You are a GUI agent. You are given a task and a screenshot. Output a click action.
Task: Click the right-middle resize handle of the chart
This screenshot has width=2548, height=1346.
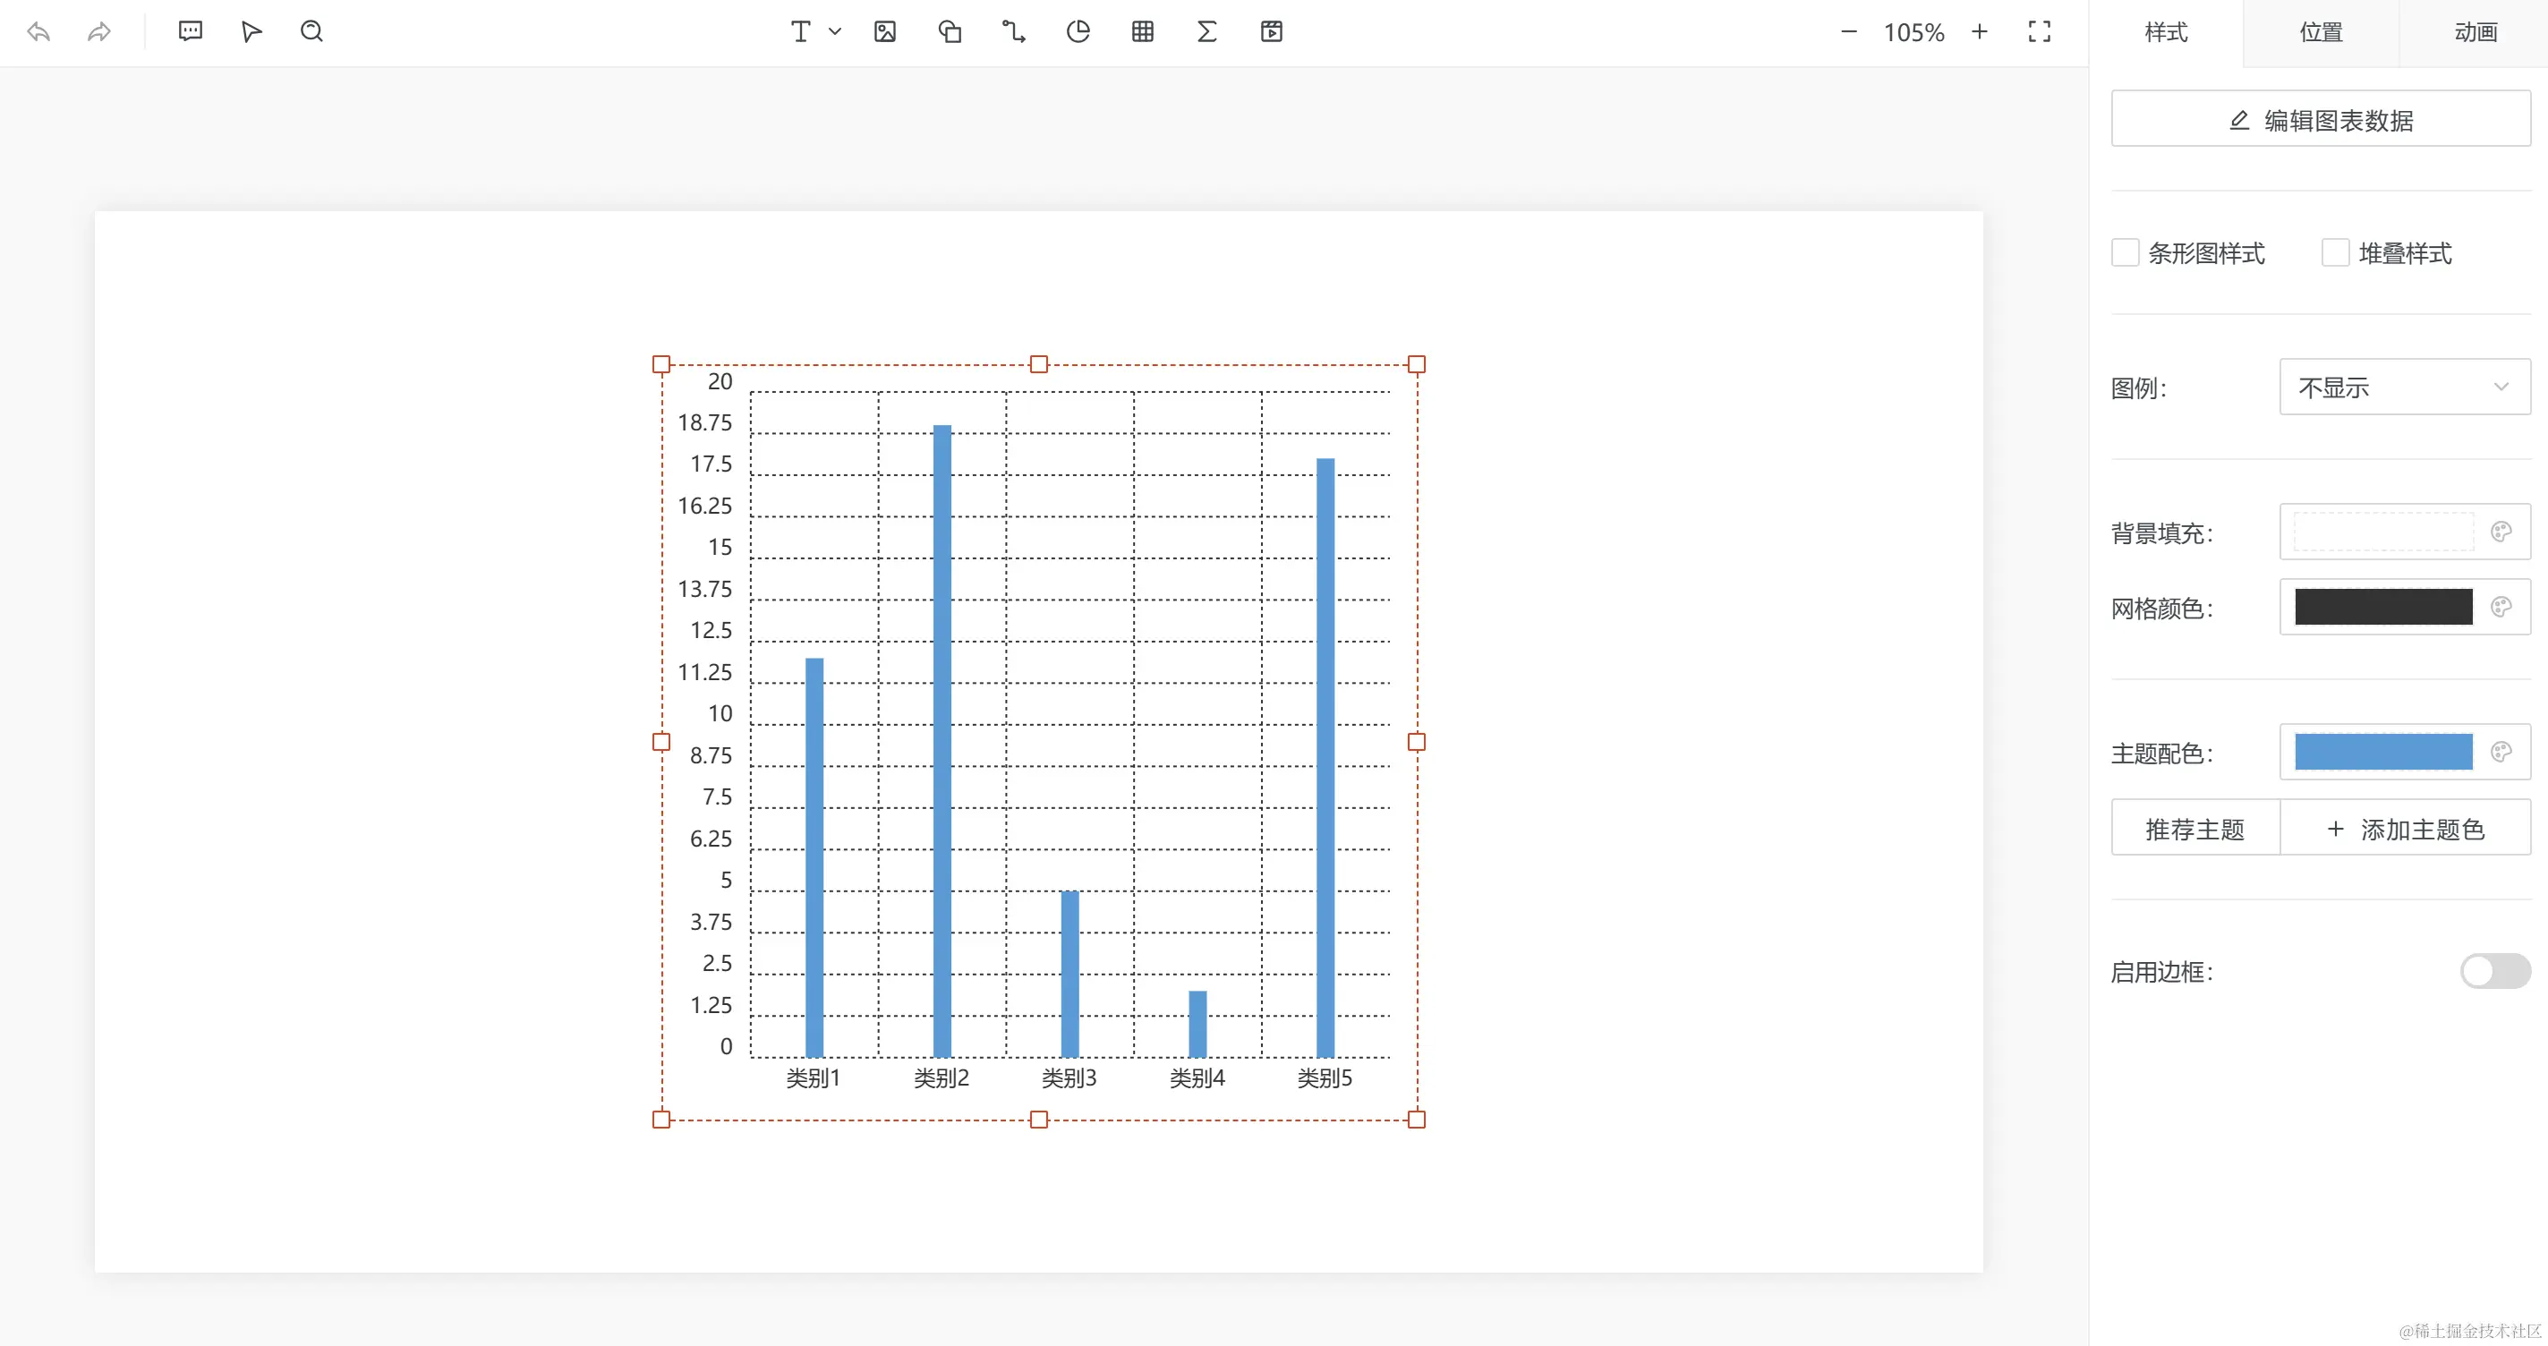(x=1417, y=742)
